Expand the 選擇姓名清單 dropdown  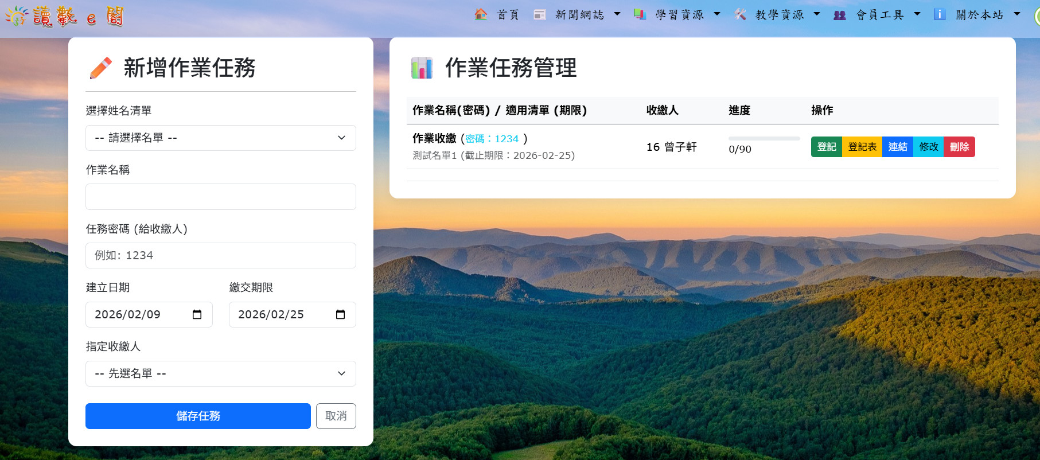pos(220,138)
